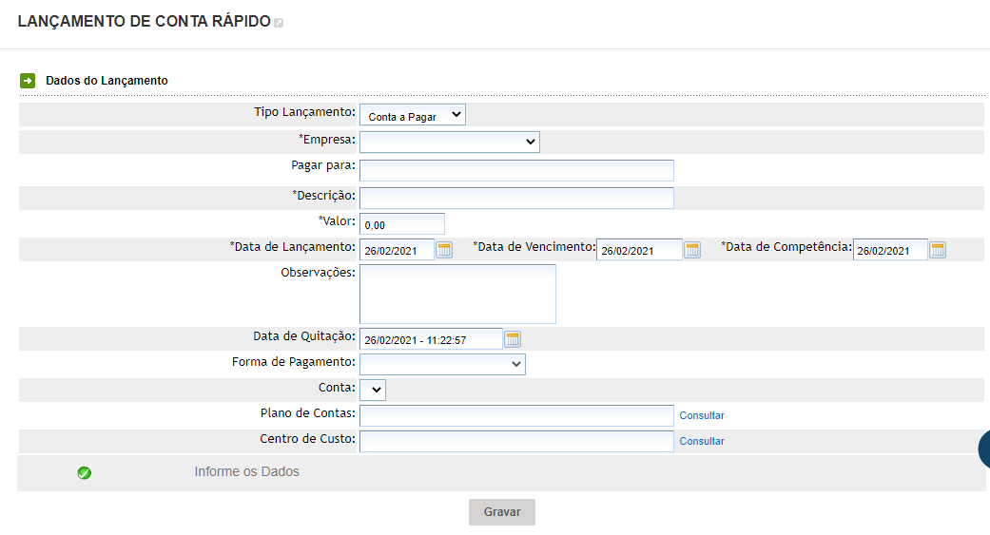This screenshot has height=535, width=990.
Task: Click into the Descrição input field
Action: [516, 198]
